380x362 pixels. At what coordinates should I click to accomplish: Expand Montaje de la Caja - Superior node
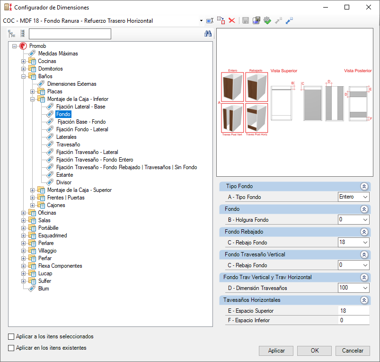pyautogui.click(x=32, y=190)
